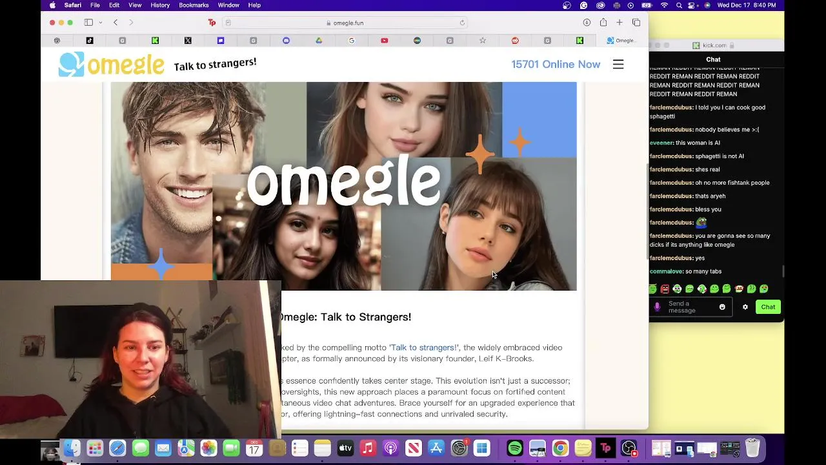The height and width of the screenshot is (465, 826).
Task: Open the Window menu
Action: point(228,5)
